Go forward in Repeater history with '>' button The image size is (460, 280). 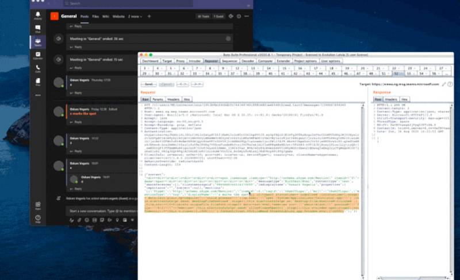coord(197,84)
